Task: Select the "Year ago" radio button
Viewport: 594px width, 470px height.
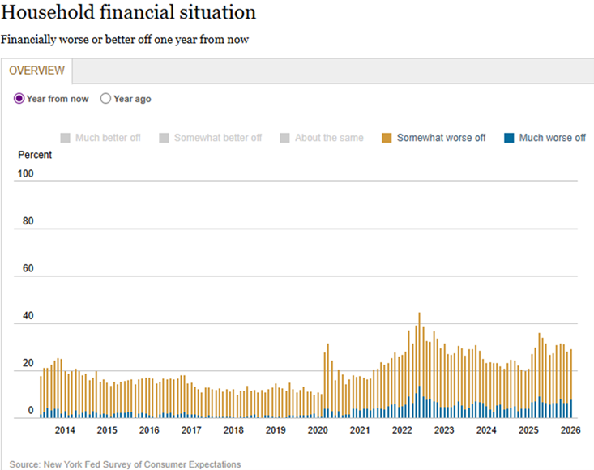Action: [105, 99]
